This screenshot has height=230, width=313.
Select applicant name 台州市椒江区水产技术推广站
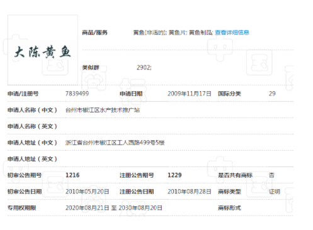click(x=103, y=110)
